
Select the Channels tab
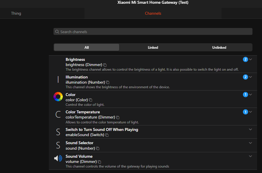click(x=153, y=13)
